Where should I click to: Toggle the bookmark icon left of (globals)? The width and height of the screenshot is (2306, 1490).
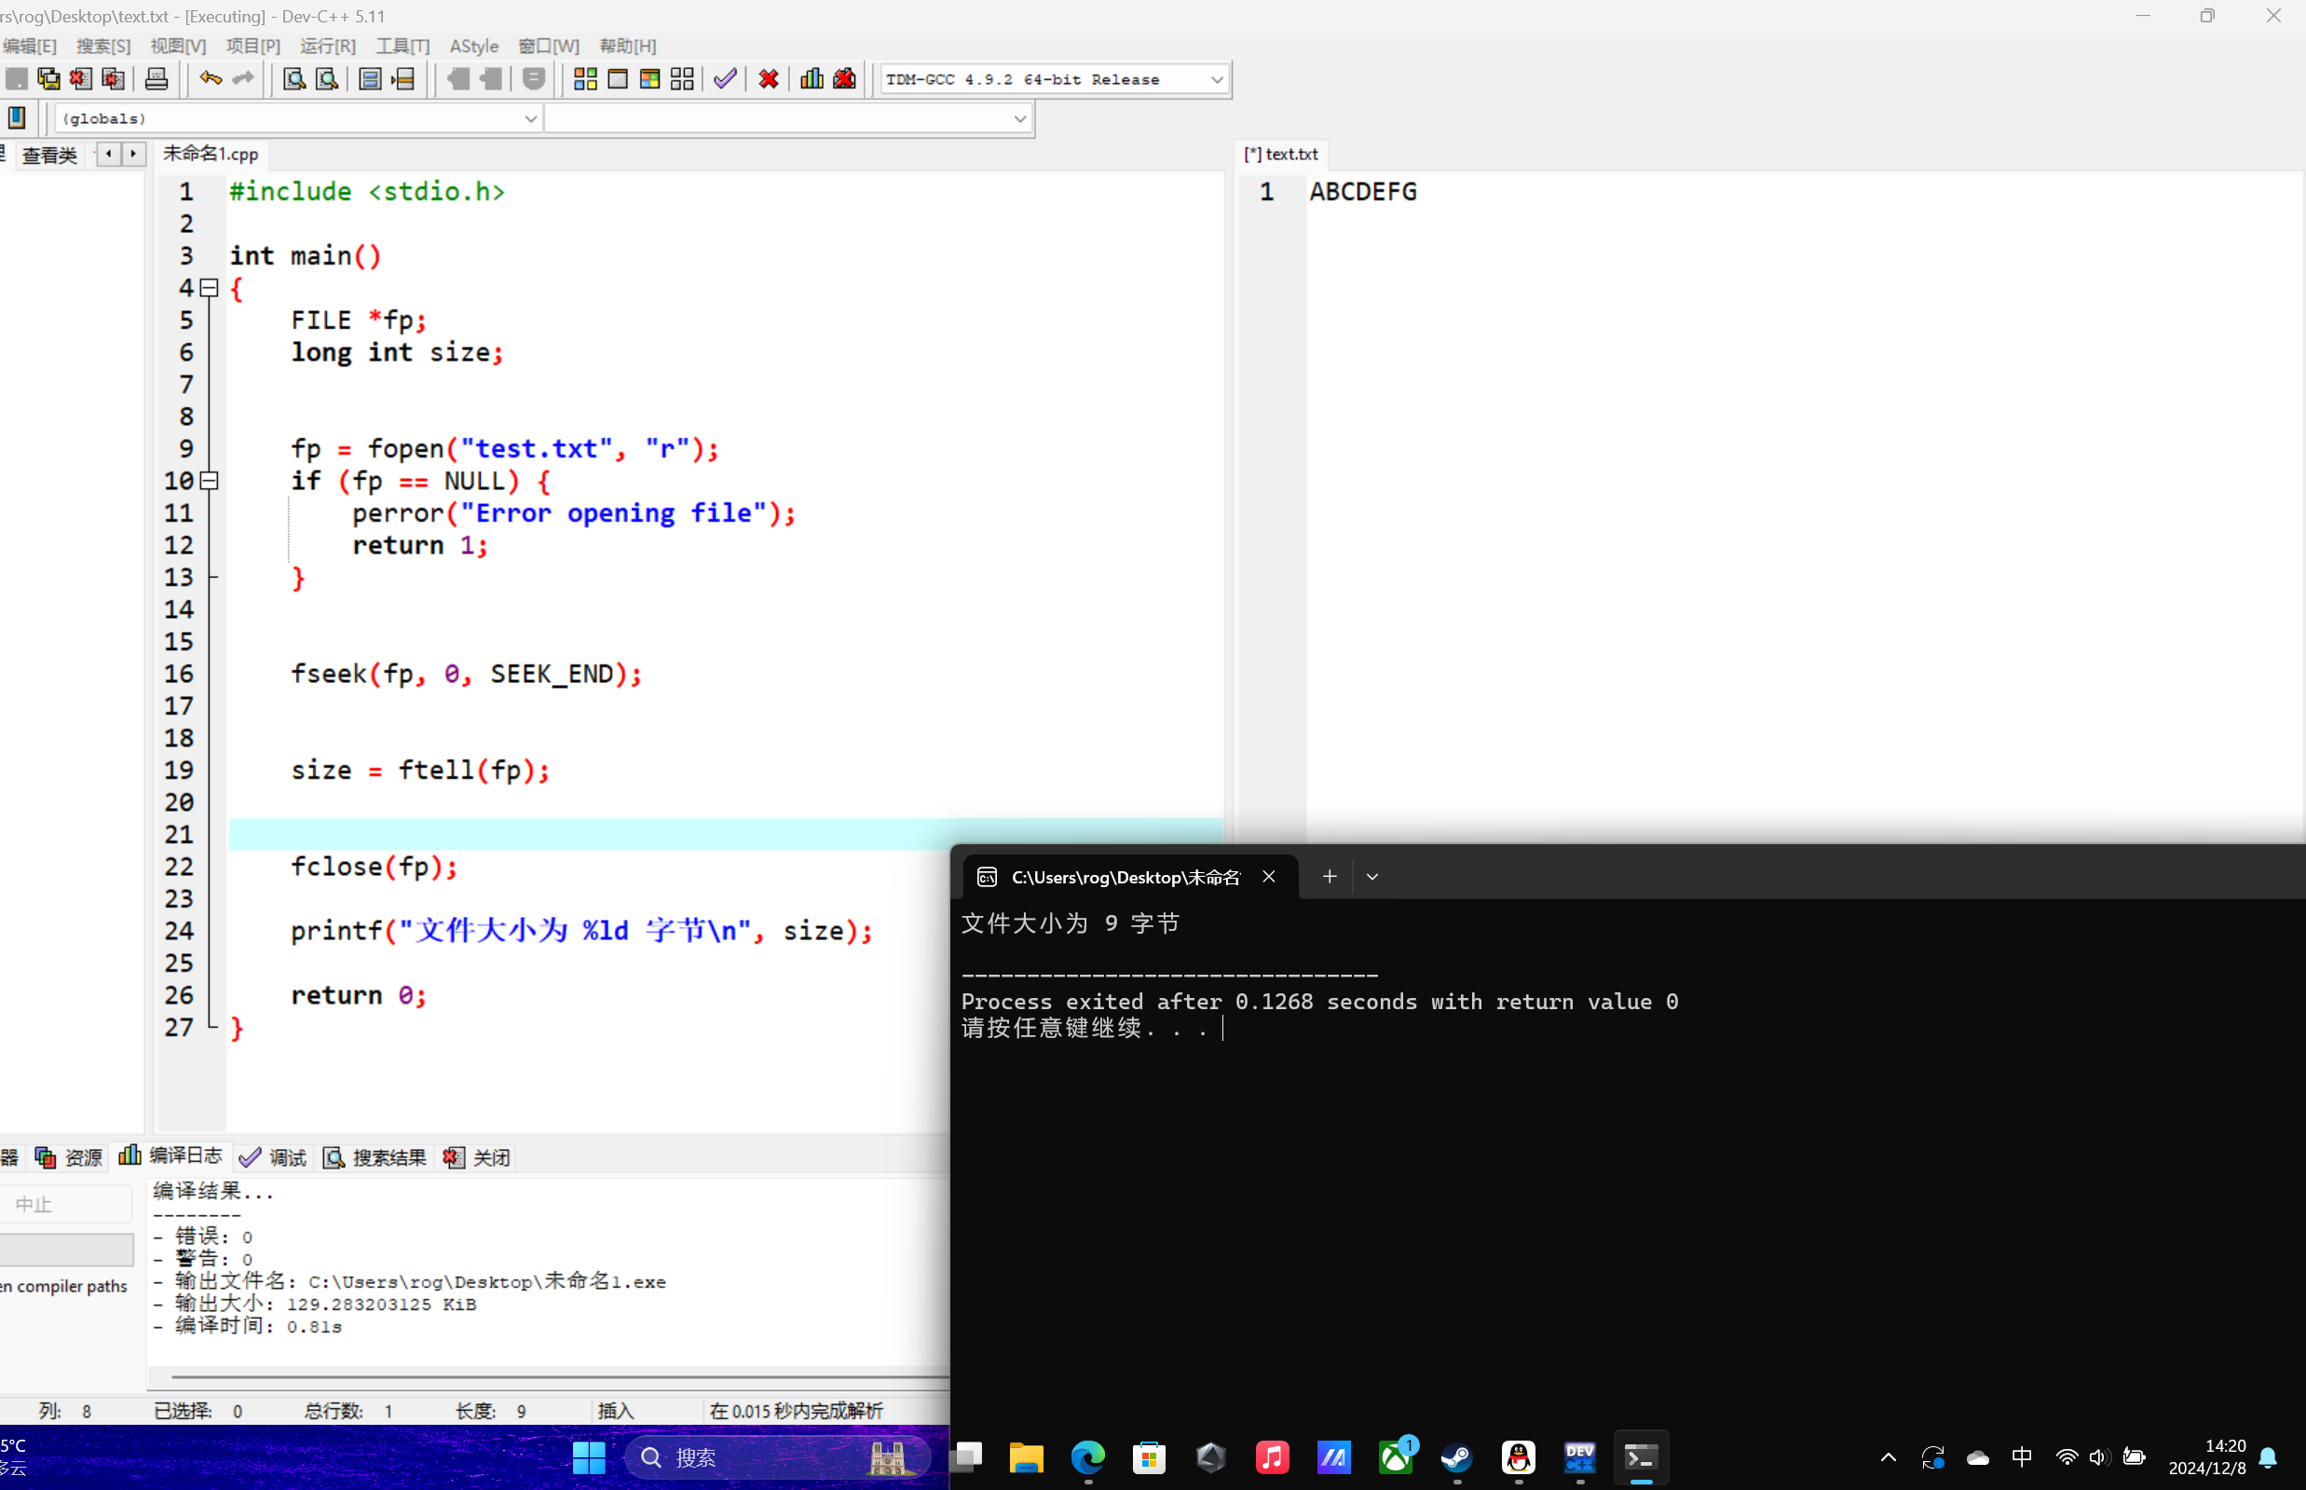click(x=17, y=118)
